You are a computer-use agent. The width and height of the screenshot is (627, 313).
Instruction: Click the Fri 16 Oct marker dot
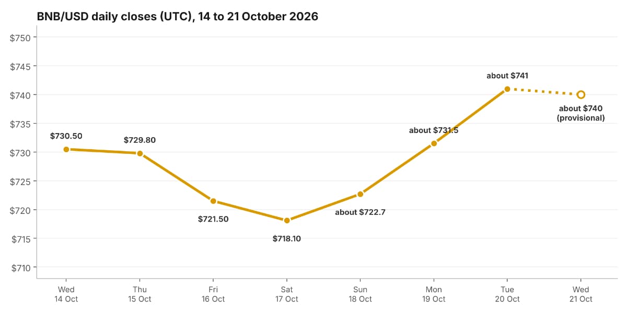213,201
